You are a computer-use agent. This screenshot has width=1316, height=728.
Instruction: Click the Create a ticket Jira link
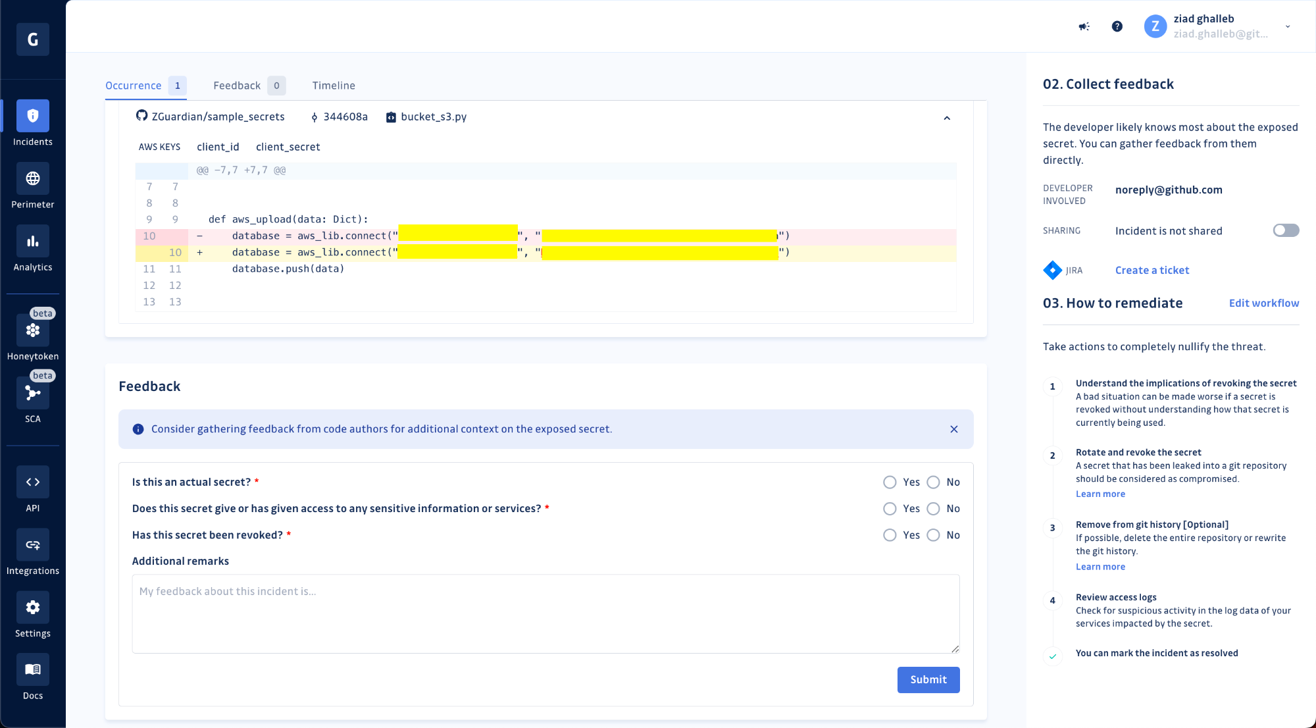point(1151,271)
